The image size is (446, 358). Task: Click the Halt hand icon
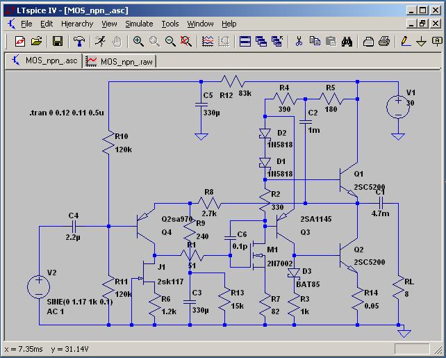[x=117, y=42]
